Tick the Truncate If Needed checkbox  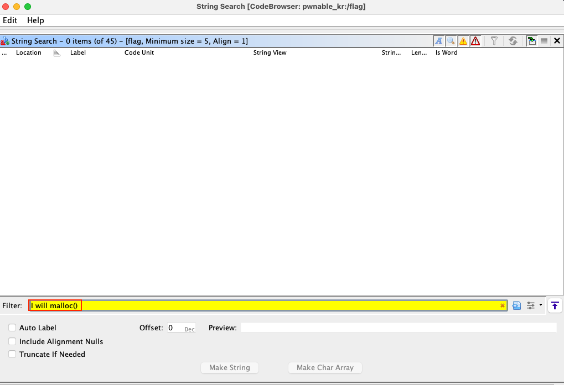[12, 355]
